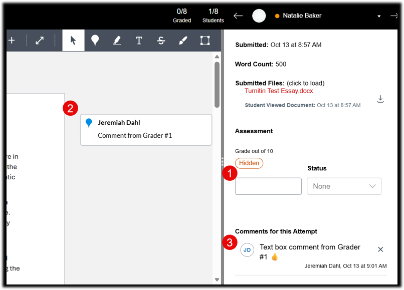Viewport: 404px width, 290px height.
Task: Click the panel divider handle
Action: click(223, 161)
